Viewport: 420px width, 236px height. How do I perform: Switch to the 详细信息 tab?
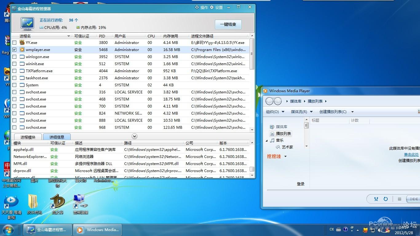point(57,137)
